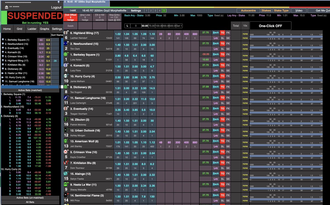Screen dimensions: 330x205
Task: Open the lower none dropdown for Newfoundland
Action: (245, 49)
